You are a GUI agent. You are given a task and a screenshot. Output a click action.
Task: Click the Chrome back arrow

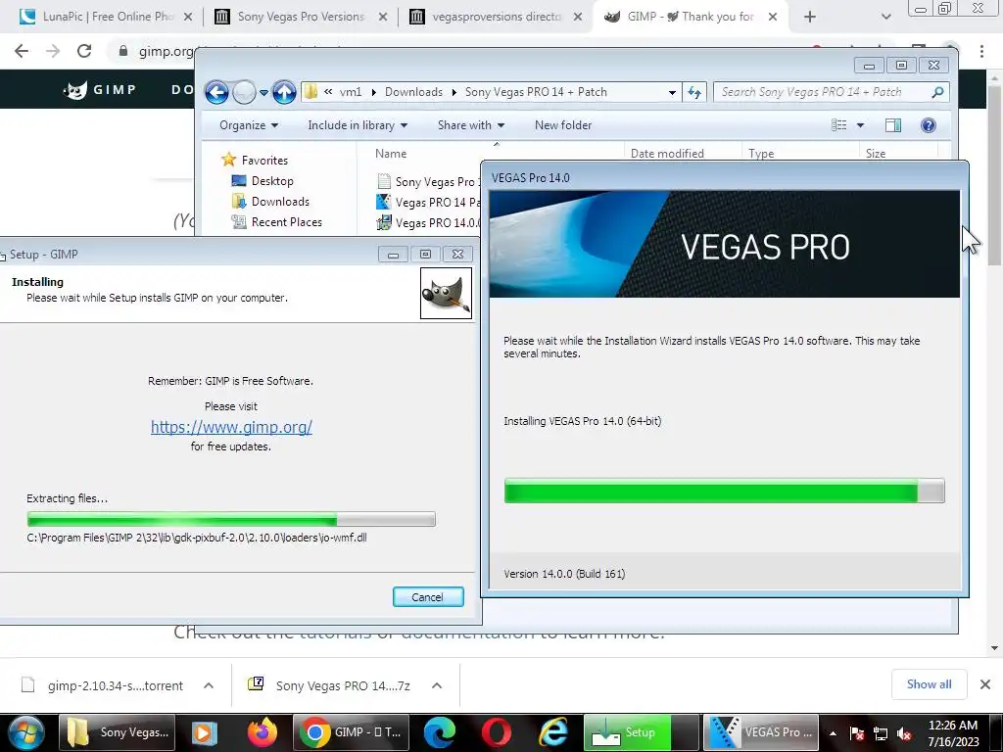22,51
